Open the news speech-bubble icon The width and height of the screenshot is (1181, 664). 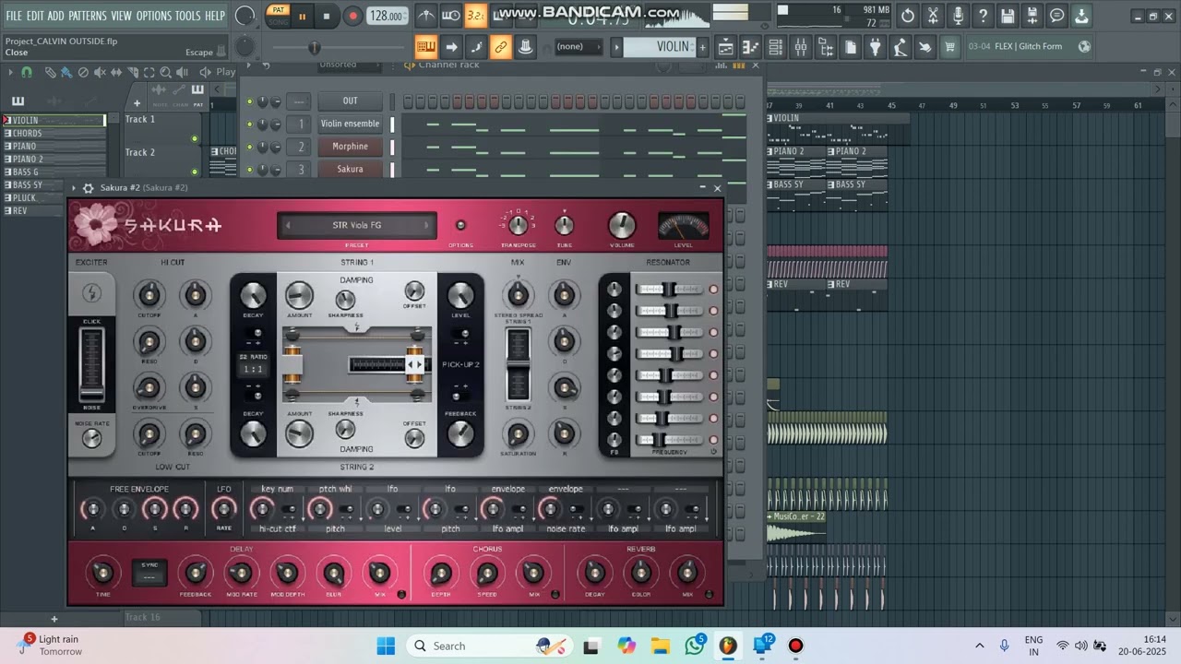pos(1057,16)
